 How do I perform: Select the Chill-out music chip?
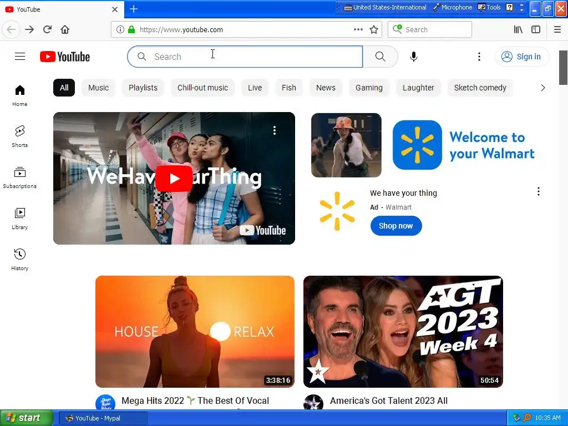(203, 88)
